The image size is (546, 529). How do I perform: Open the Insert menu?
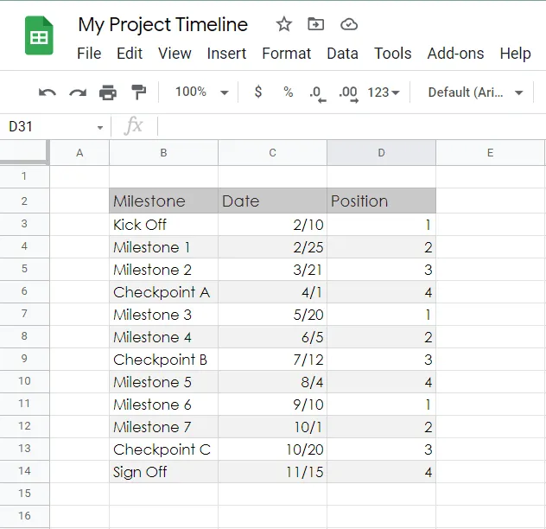point(226,54)
